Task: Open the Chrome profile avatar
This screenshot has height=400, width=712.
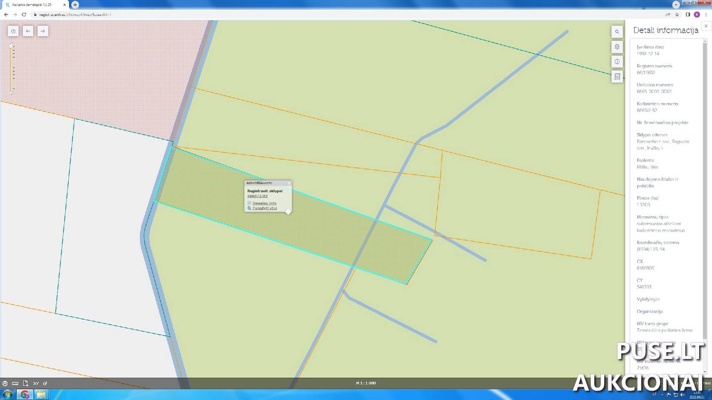Action: click(697, 14)
